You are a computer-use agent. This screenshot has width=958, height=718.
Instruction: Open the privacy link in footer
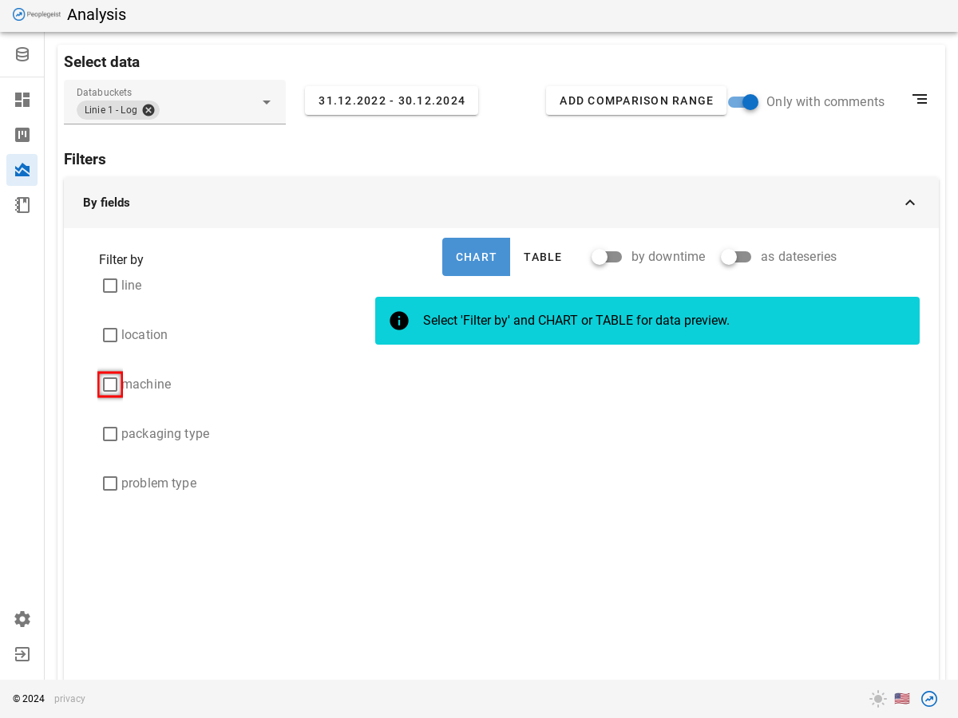pos(69,699)
